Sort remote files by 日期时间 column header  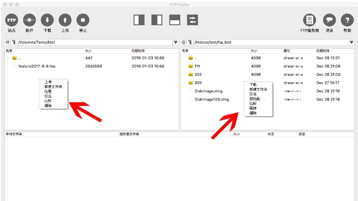pos(323,50)
